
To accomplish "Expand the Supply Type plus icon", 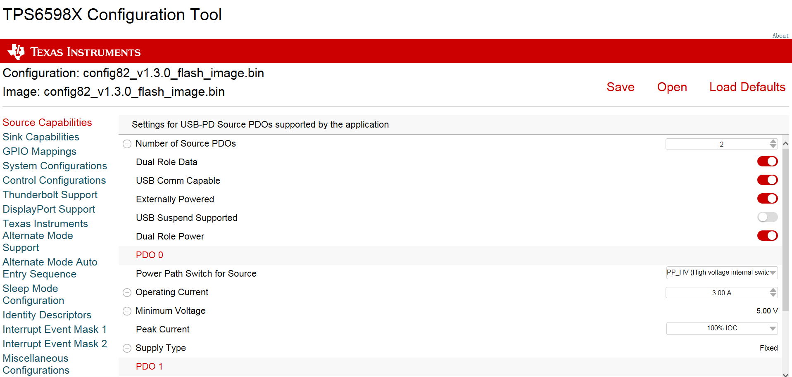I will tap(127, 349).
